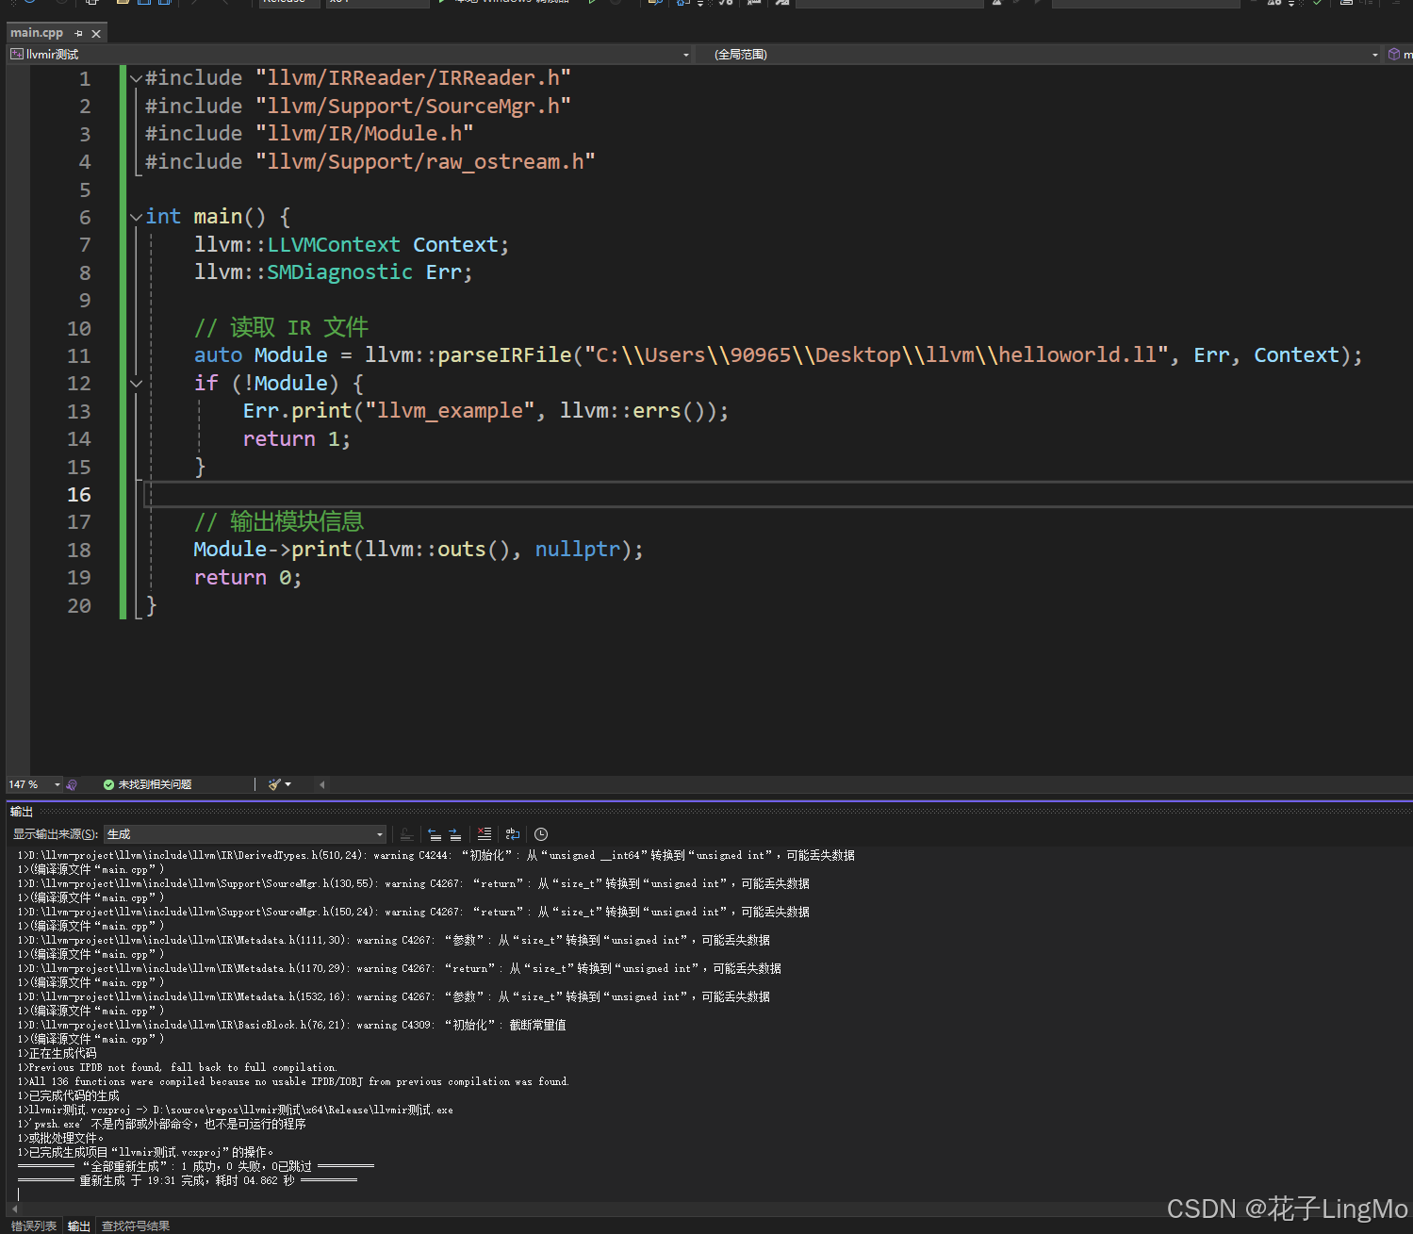The image size is (1413, 1234).
Task: Switch to the 错误列表 tab
Action: [x=34, y=1226]
